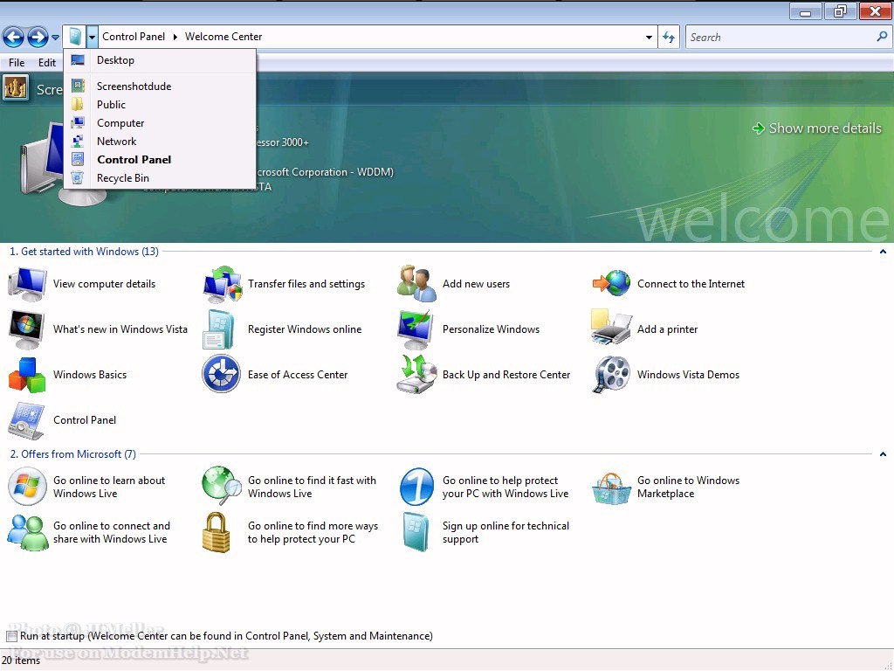Open the Back Up and Restore Center icon

click(x=416, y=374)
